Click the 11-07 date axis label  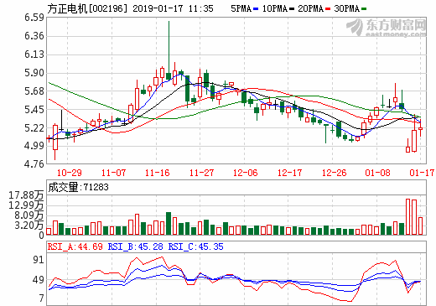pos(113,173)
